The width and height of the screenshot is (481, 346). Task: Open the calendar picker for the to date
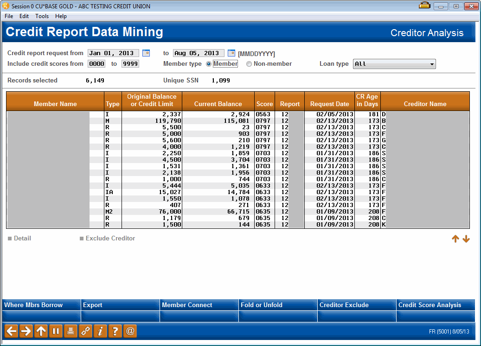231,53
